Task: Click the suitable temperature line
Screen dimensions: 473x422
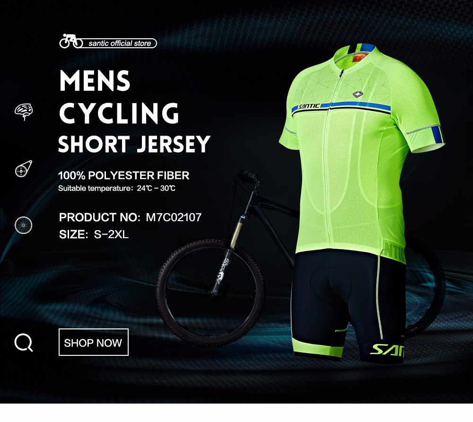Action: pos(117,189)
